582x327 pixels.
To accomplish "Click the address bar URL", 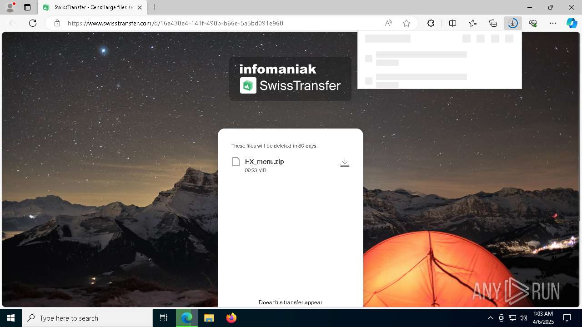I will pos(176,23).
